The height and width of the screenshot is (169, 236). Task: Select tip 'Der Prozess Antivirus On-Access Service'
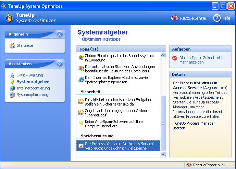(118, 146)
